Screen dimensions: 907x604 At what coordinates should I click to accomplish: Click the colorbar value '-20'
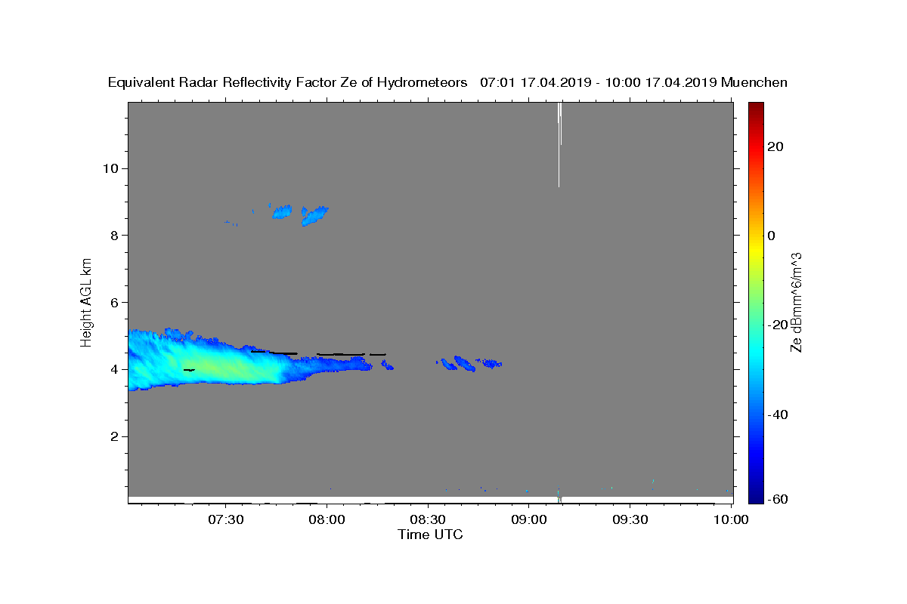click(x=777, y=325)
